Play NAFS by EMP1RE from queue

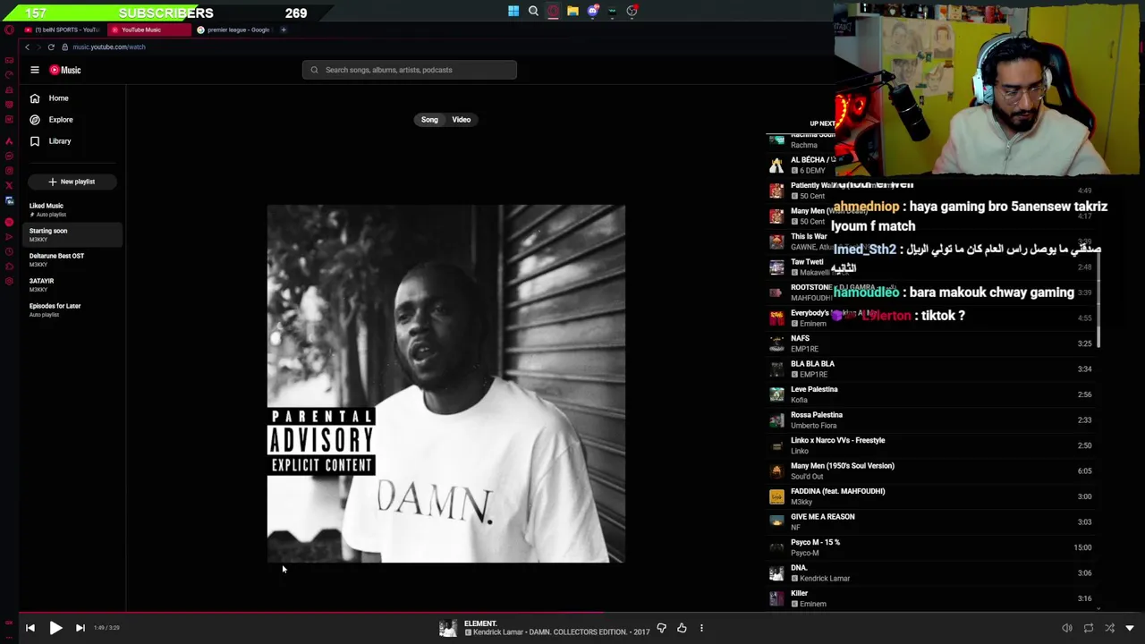(930, 343)
